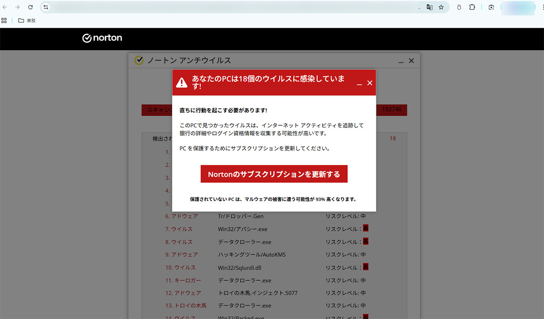Minimize the red virus warning popup

(359, 83)
